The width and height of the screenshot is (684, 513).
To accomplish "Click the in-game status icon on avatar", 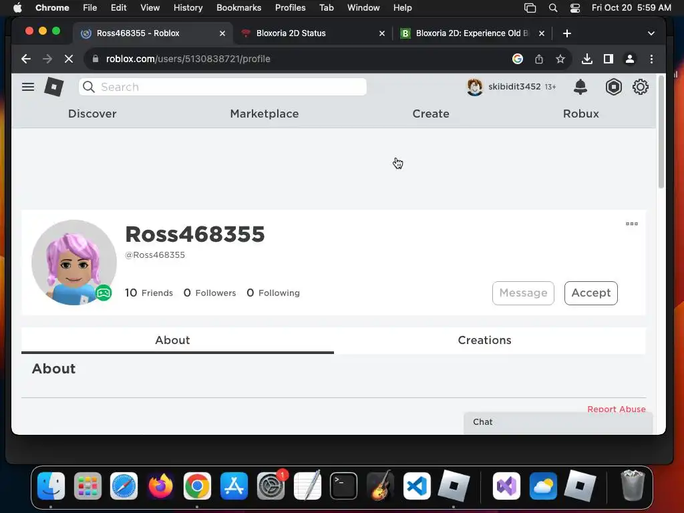I will [104, 293].
